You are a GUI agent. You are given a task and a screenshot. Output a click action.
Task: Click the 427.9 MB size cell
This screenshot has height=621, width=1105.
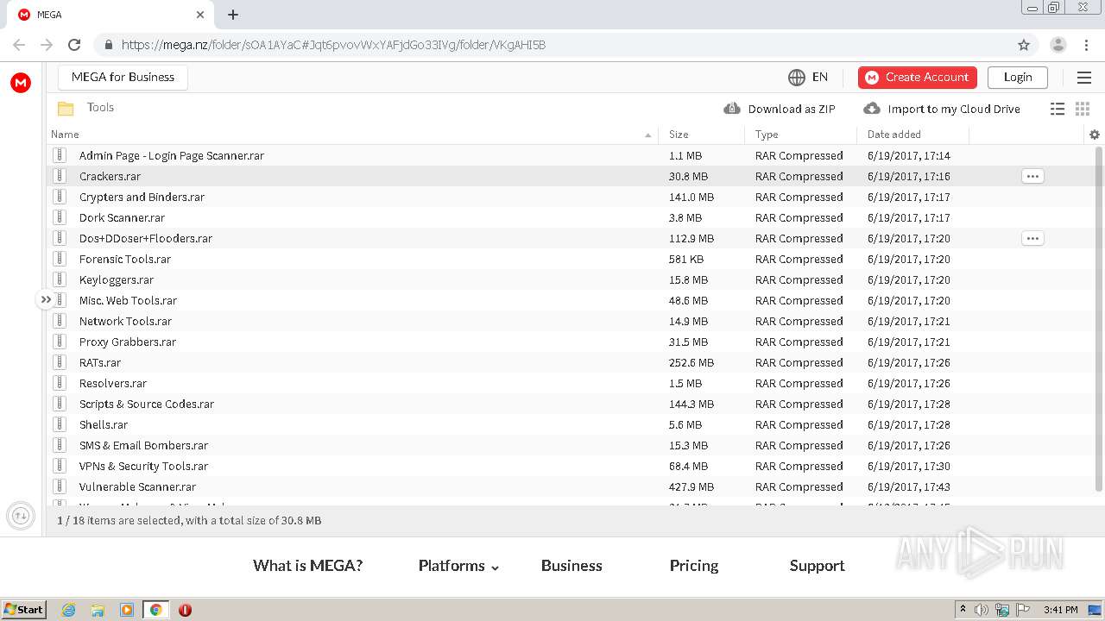click(691, 486)
